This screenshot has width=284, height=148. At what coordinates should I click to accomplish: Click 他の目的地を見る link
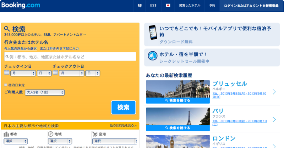(123, 125)
